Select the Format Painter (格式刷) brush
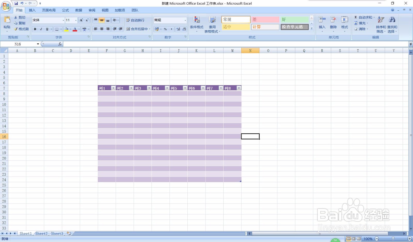413x242 pixels. click(21, 29)
